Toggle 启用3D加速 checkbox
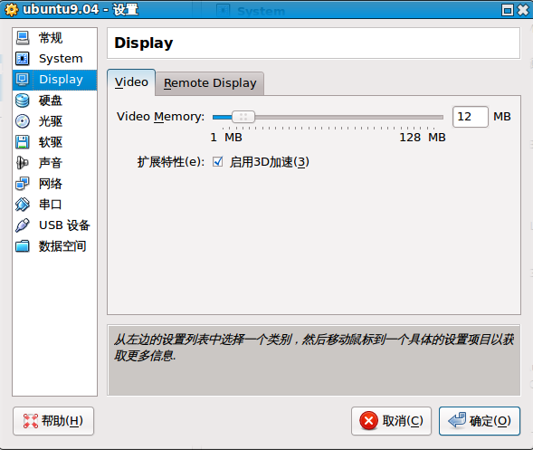The width and height of the screenshot is (533, 450). pyautogui.click(x=217, y=161)
